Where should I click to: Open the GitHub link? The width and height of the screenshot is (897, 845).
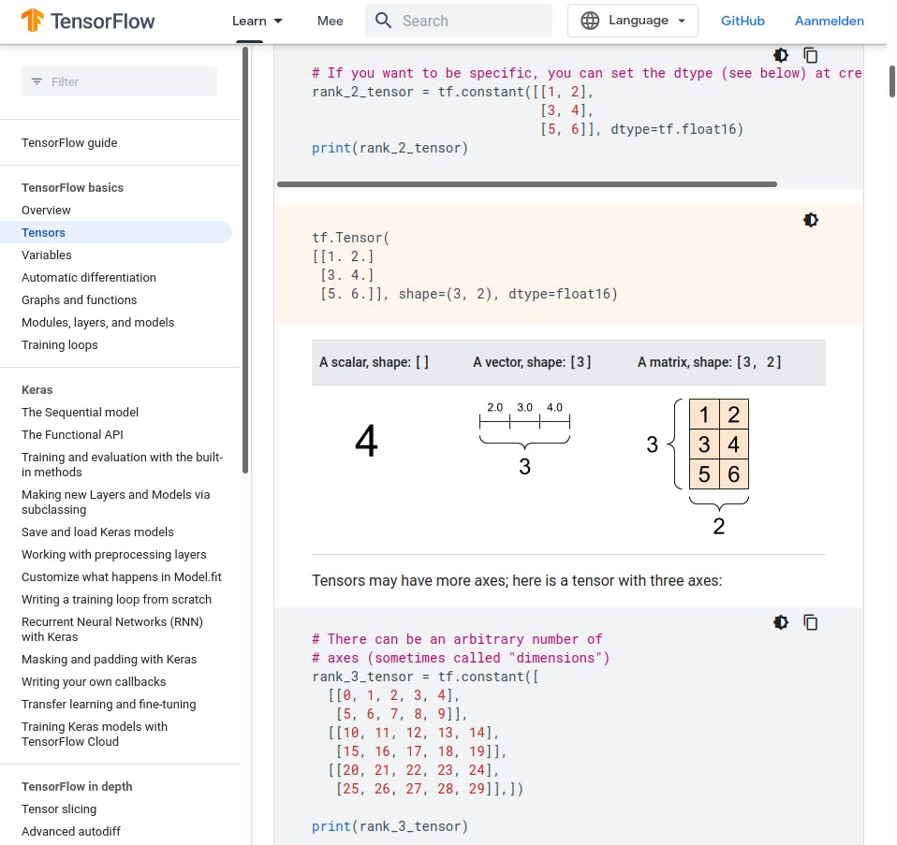point(743,22)
